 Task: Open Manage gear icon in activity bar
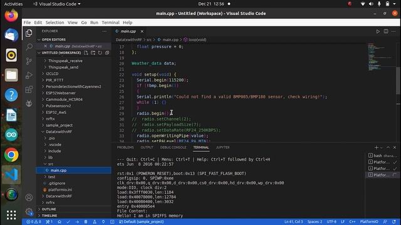click(x=29, y=211)
